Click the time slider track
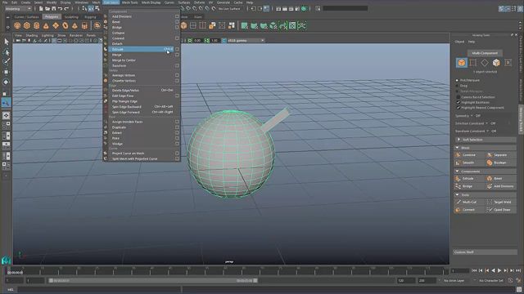Viewport: 524px width, 294px height. [228, 270]
